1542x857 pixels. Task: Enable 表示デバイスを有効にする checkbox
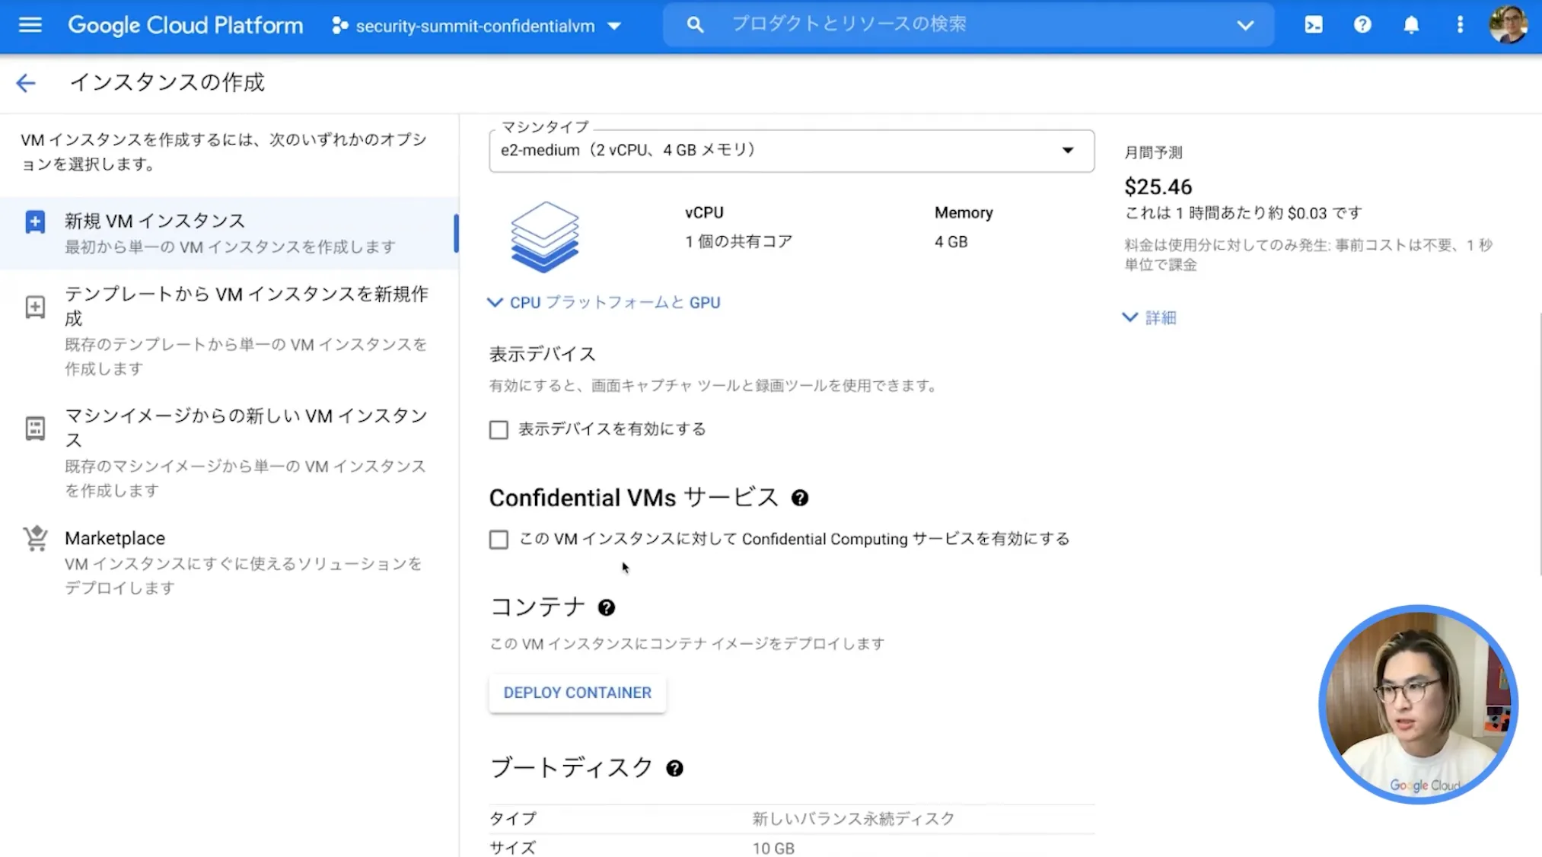coord(499,430)
